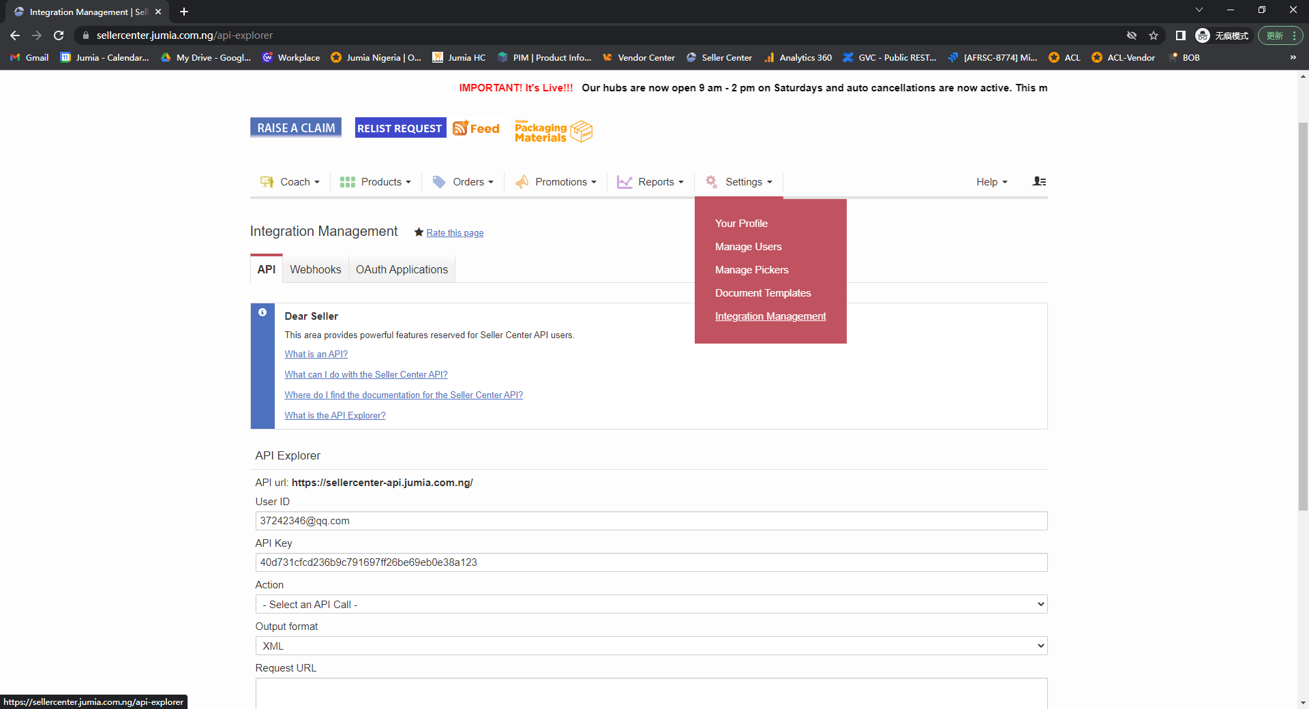Viewport: 1309px width, 709px height.
Task: Click RELIST REQUEST button
Action: tap(400, 127)
